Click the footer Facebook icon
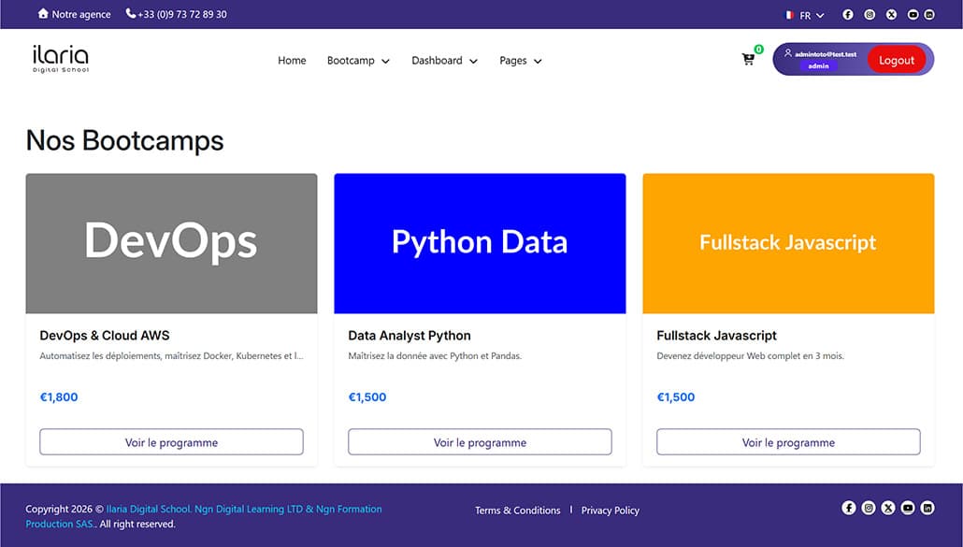This screenshot has height=547, width=963. 849,508
